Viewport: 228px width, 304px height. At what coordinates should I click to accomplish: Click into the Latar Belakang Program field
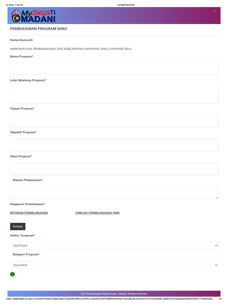click(x=114, y=95)
